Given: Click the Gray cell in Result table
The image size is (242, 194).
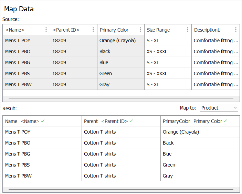Looking at the screenshot, I should tap(168, 176).
